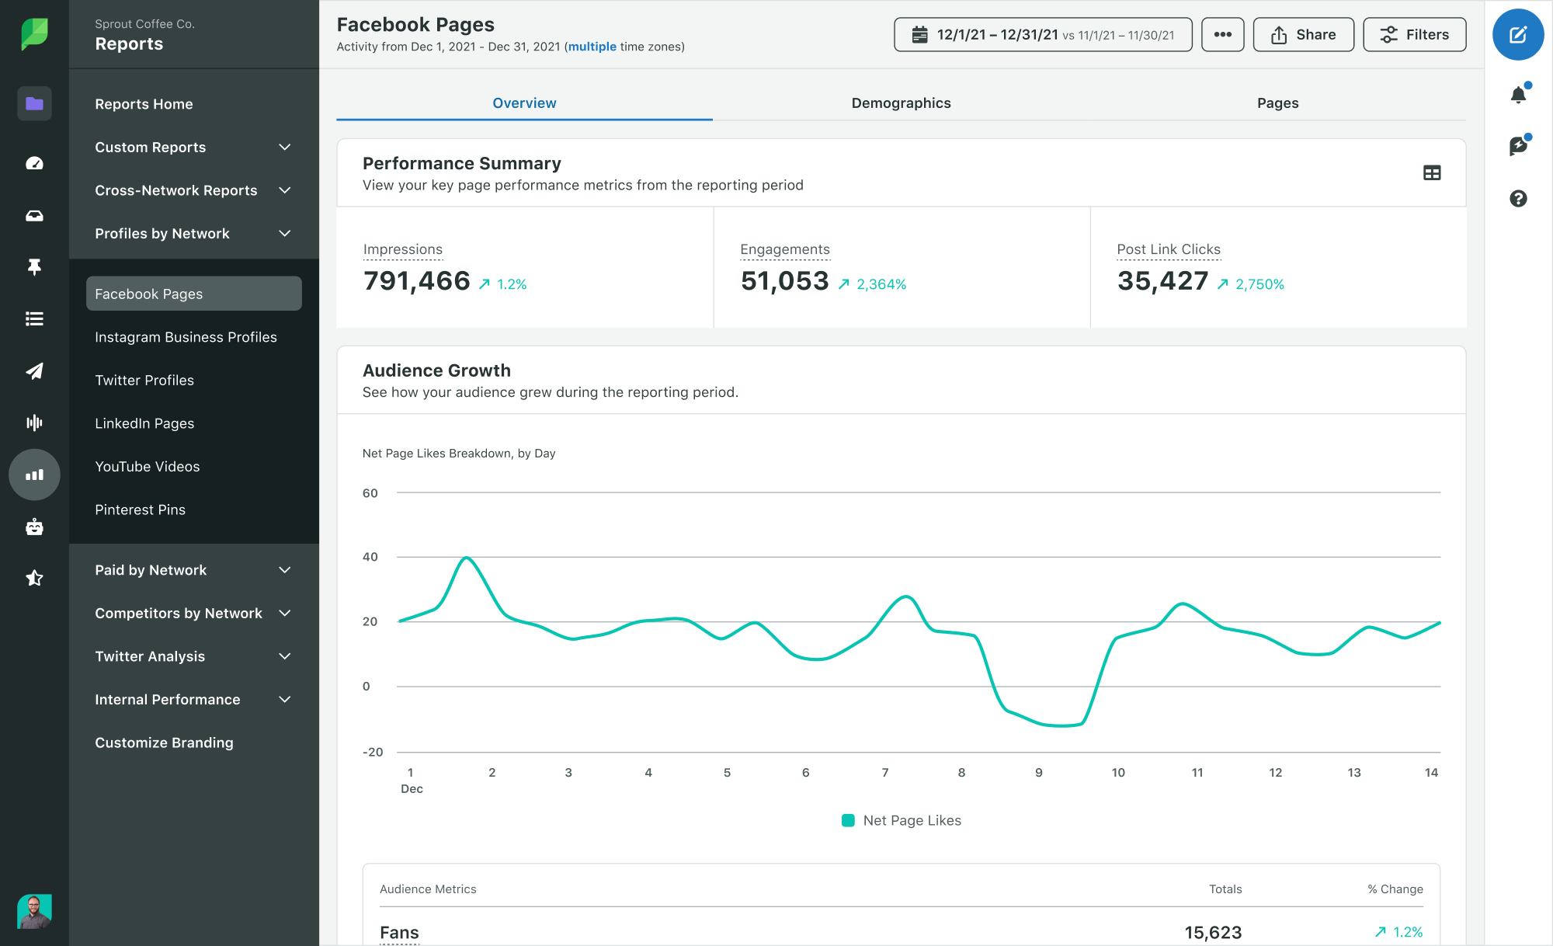Image resolution: width=1553 pixels, height=946 pixels.
Task: Click the Share report button
Action: (1304, 34)
